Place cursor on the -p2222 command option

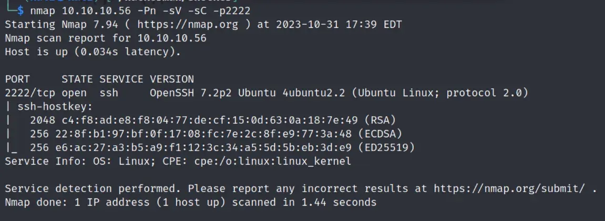click(x=231, y=10)
